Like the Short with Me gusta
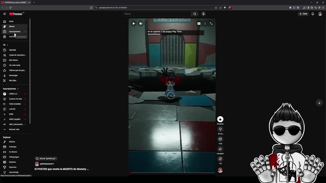 tap(220, 119)
